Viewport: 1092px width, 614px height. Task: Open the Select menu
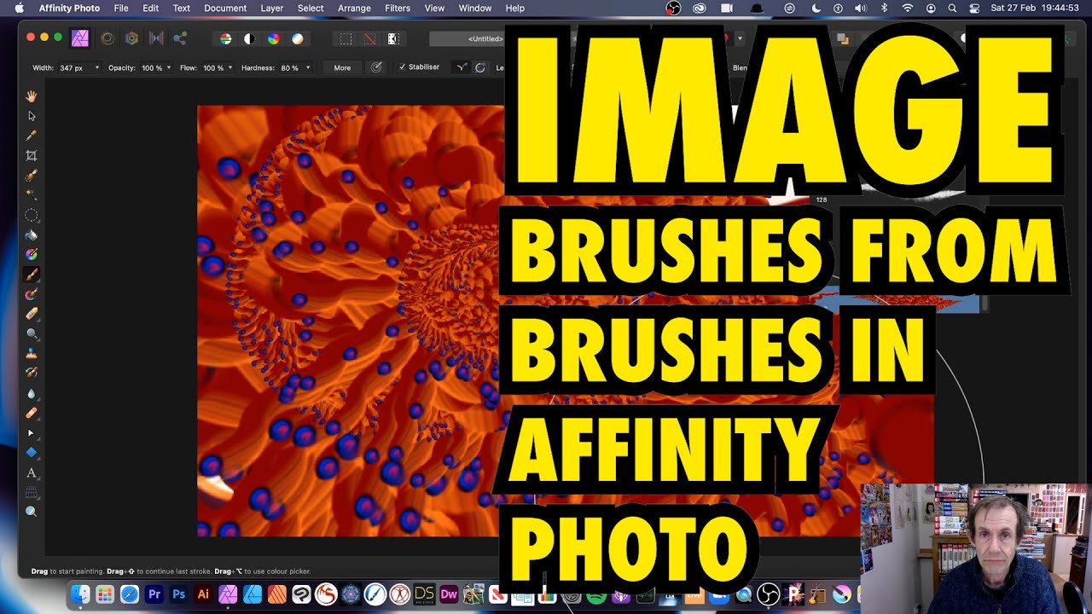pos(311,8)
